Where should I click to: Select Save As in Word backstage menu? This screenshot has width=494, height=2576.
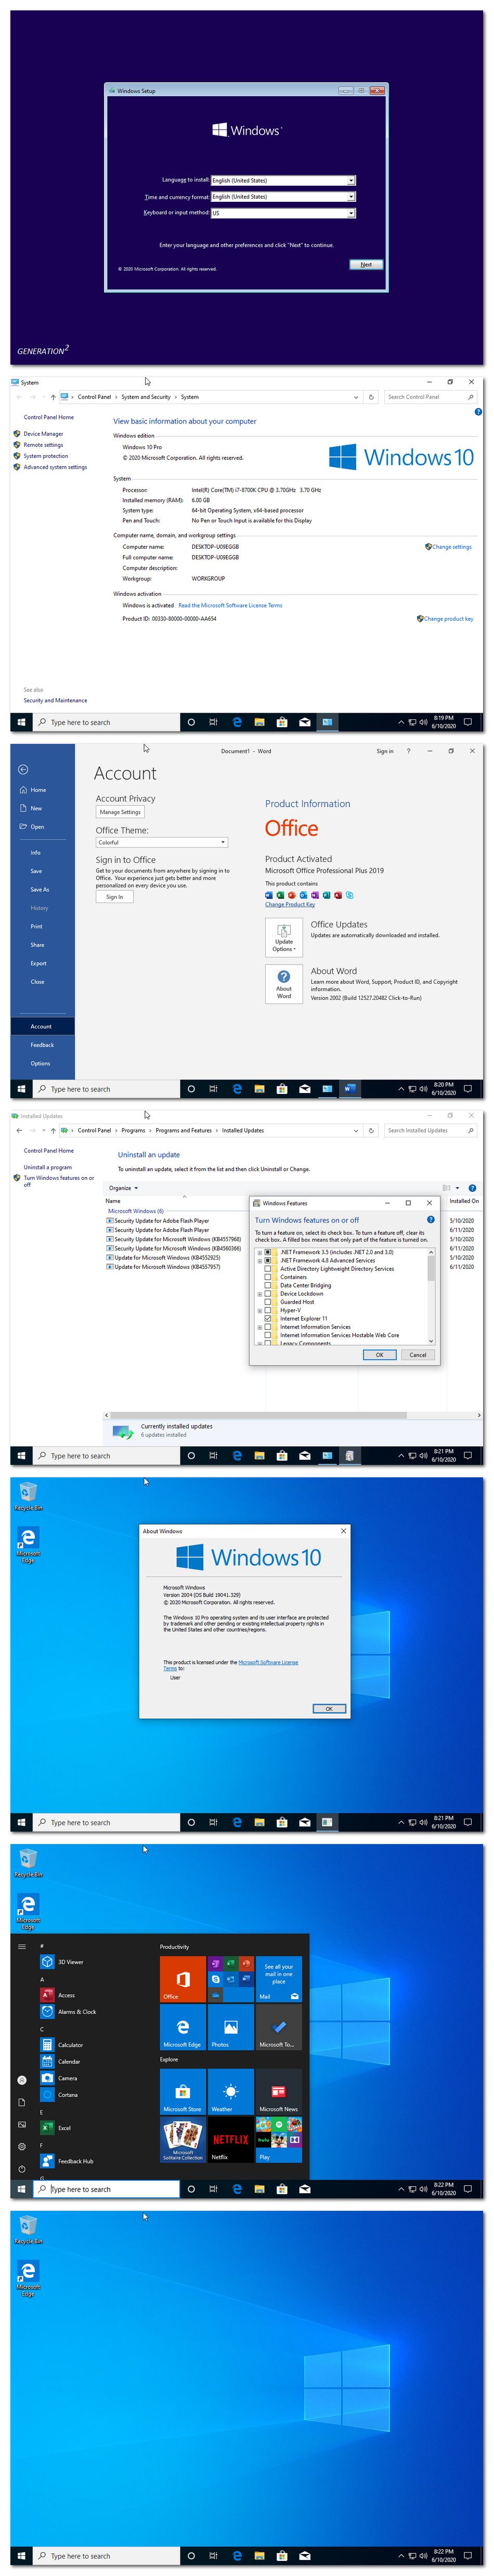tap(42, 889)
